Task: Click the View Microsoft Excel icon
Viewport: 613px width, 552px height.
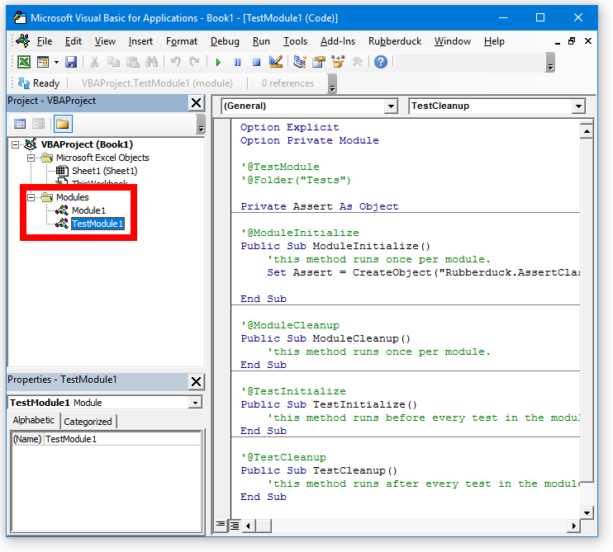Action: (x=24, y=62)
